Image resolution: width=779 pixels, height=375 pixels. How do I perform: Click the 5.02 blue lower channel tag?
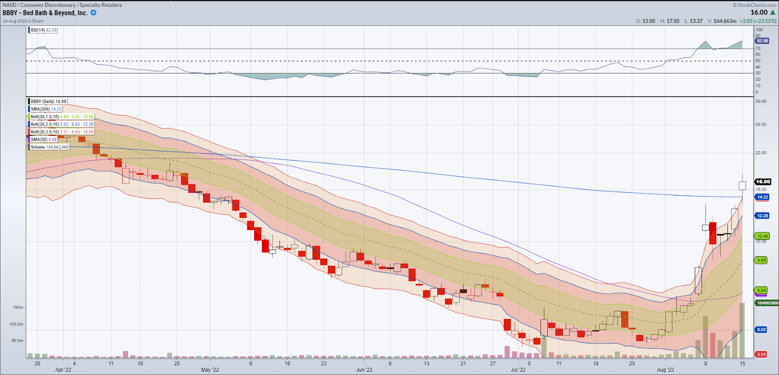tap(761, 329)
